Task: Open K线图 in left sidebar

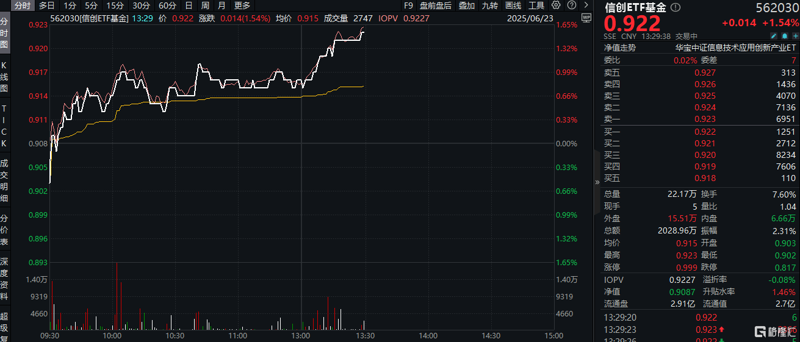Action: pyautogui.click(x=4, y=76)
